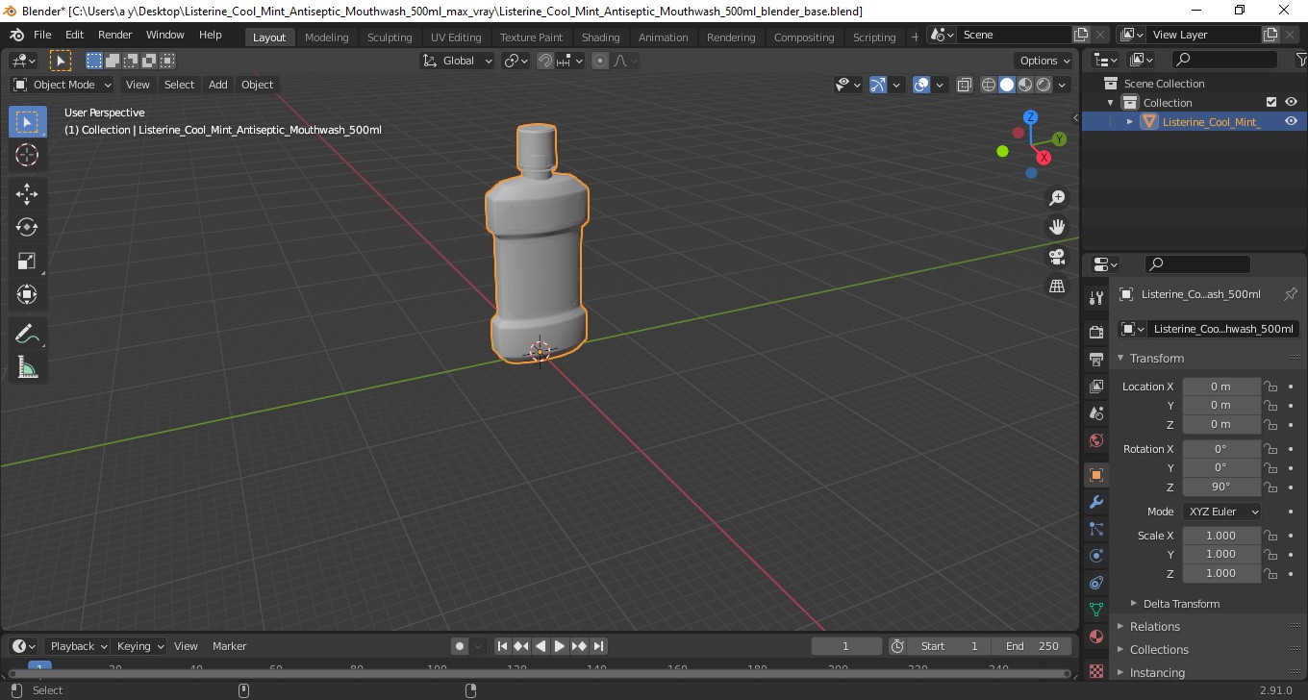Toggle snapping magnet button
The height and width of the screenshot is (700, 1308).
tap(545, 61)
